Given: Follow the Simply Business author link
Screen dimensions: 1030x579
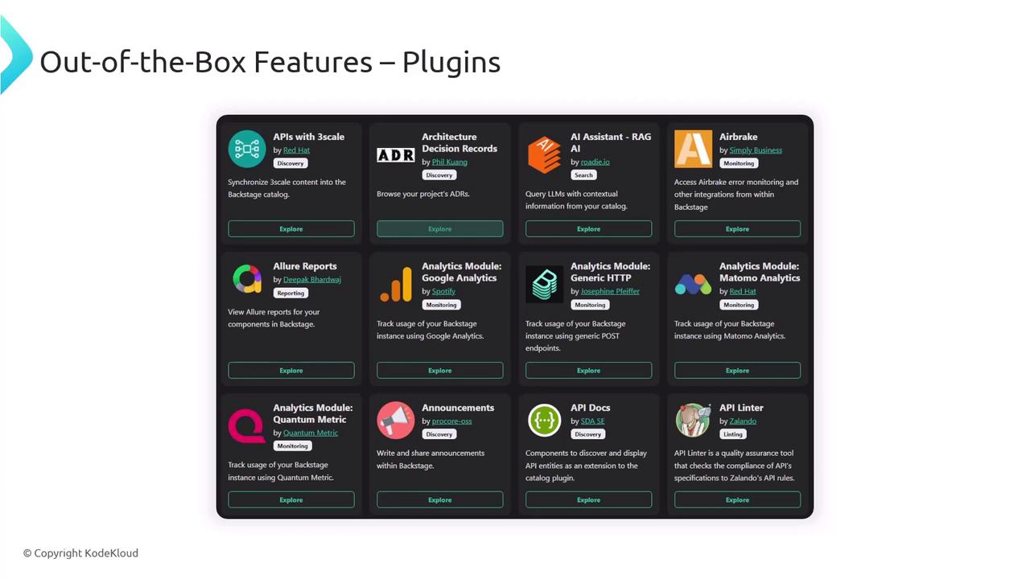Looking at the screenshot, I should click(756, 150).
